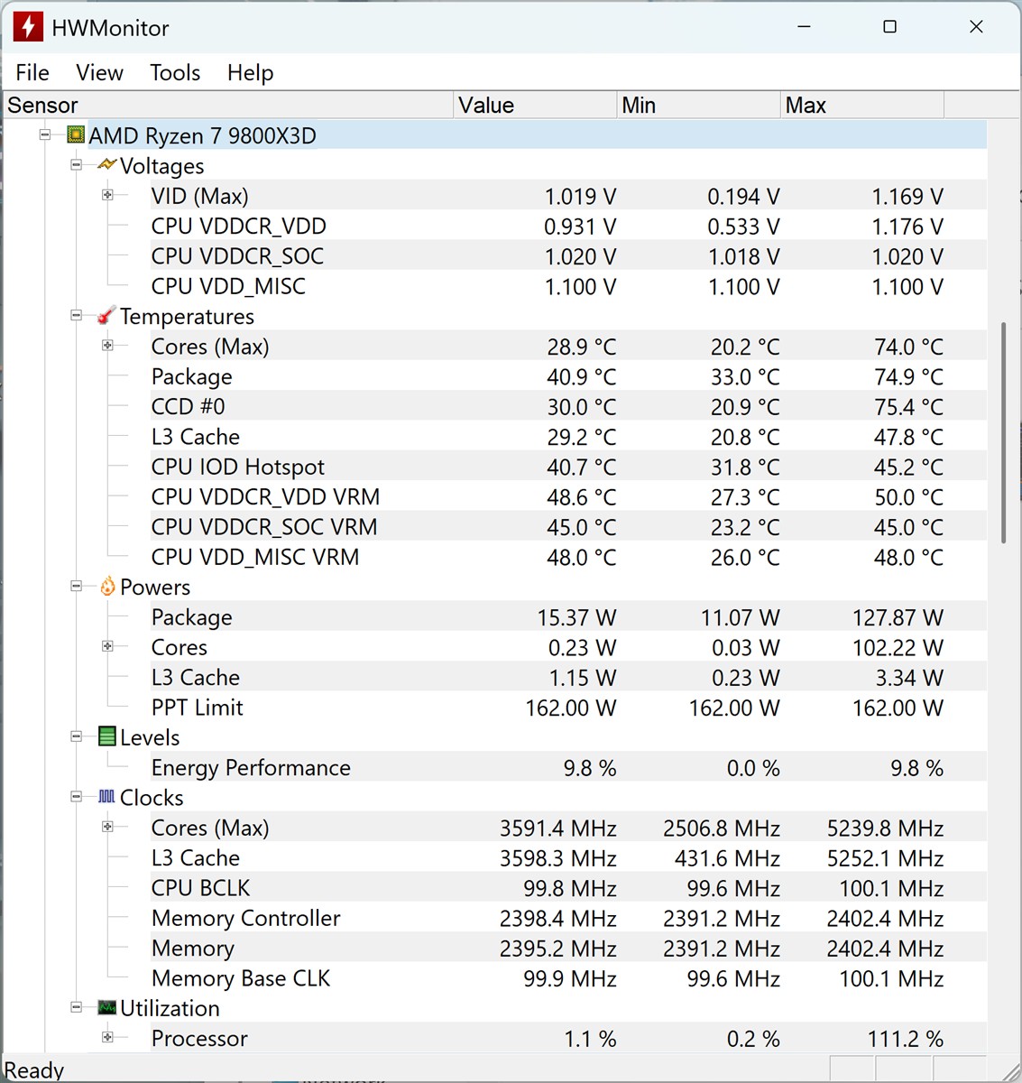The width and height of the screenshot is (1022, 1083).
Task: Expand the Cores power entry
Action: (x=108, y=646)
